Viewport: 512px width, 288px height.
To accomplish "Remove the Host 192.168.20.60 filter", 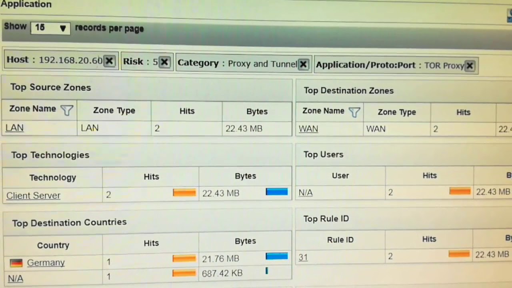I will [x=109, y=61].
